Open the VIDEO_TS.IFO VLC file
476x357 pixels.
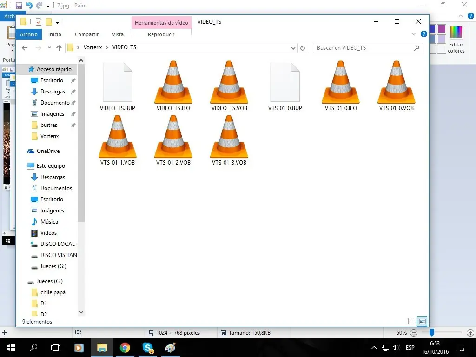(173, 86)
